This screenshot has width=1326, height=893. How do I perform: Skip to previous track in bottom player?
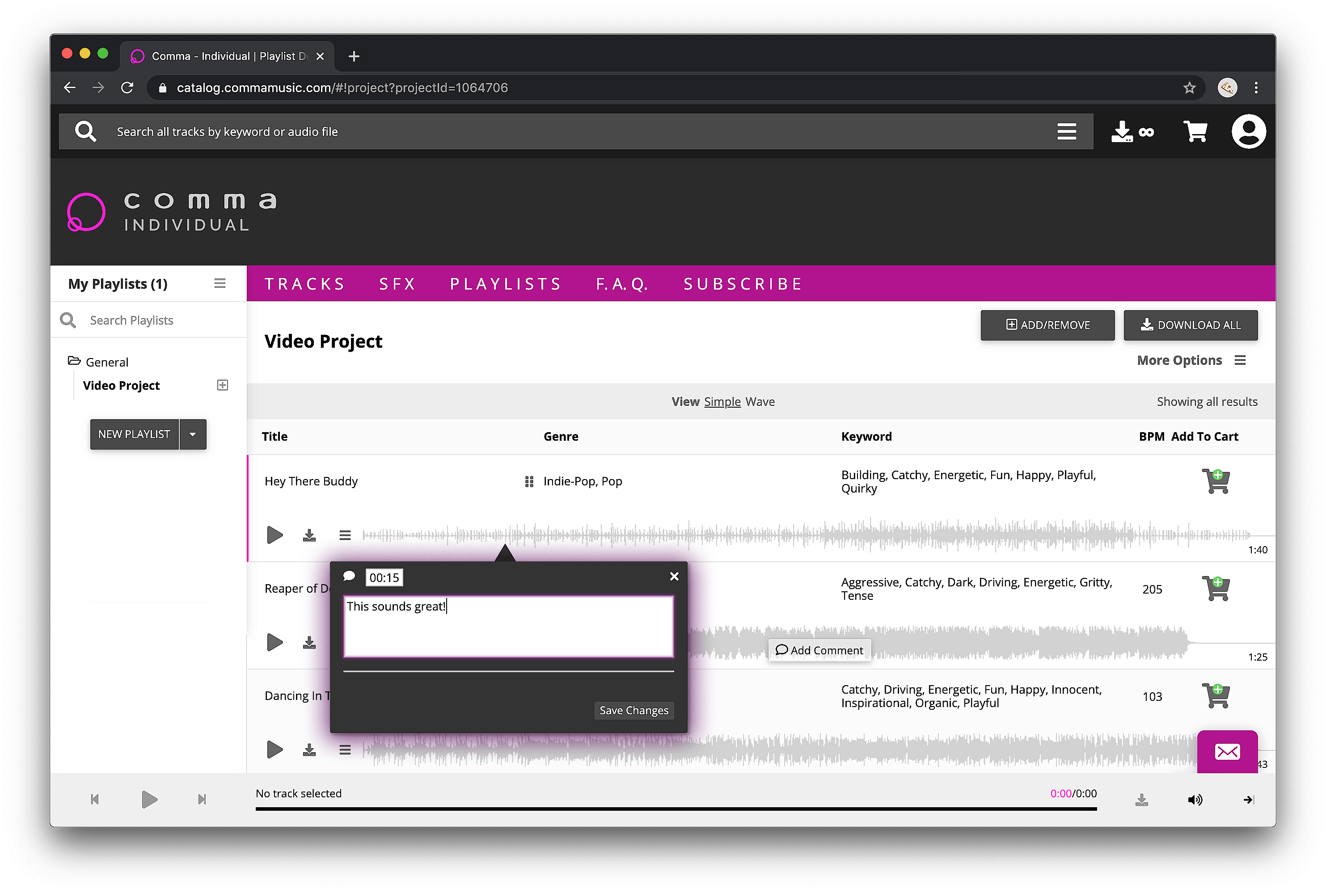(94, 799)
